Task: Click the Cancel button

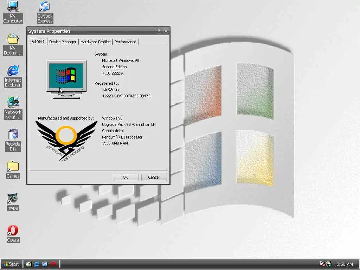Action: click(154, 177)
